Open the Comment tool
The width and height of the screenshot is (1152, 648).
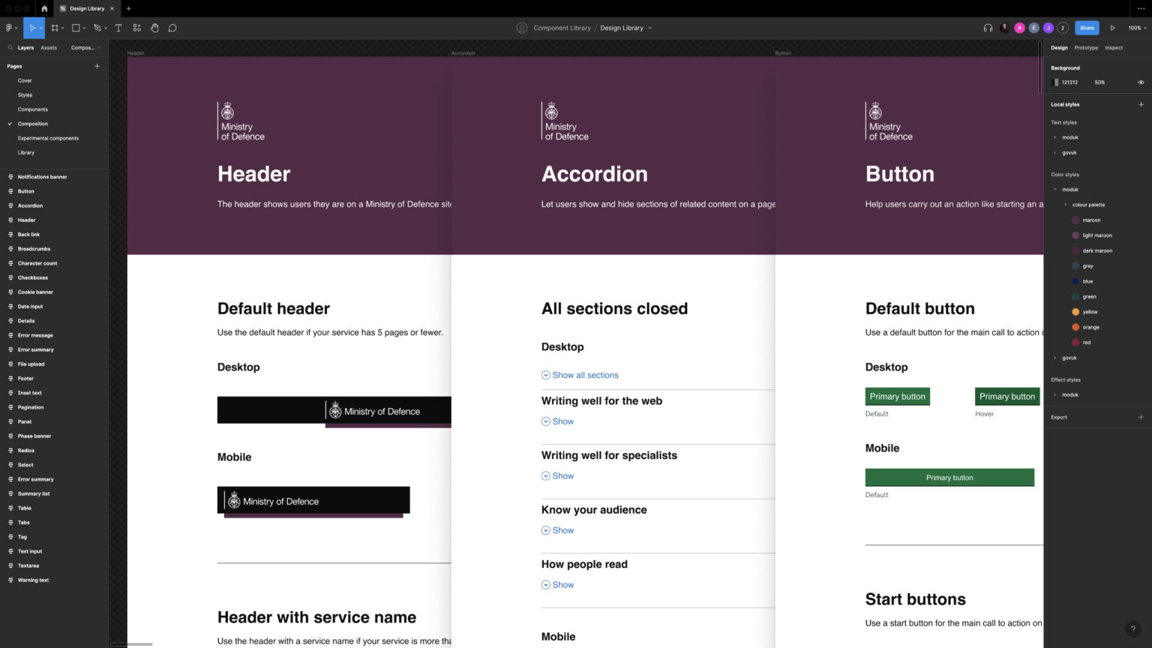point(172,28)
